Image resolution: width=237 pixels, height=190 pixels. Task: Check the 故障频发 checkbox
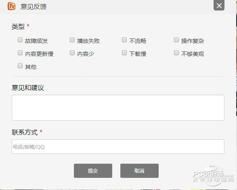[x=20, y=40]
